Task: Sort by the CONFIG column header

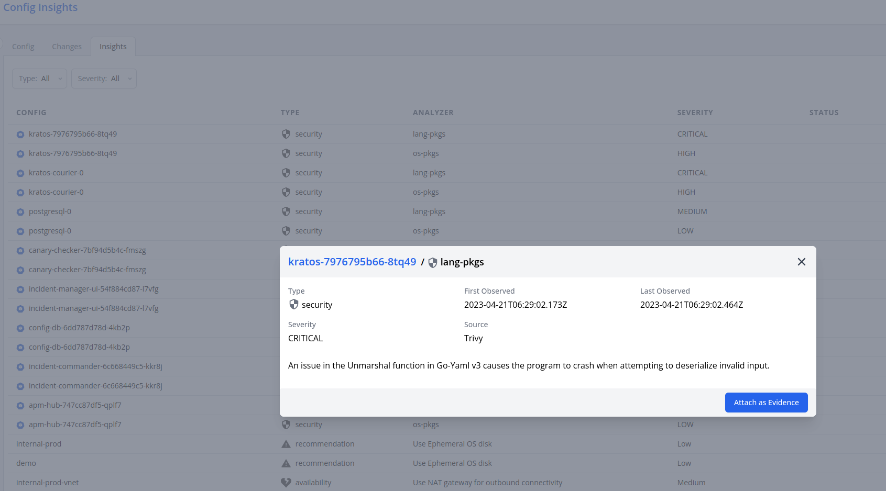Action: tap(31, 113)
